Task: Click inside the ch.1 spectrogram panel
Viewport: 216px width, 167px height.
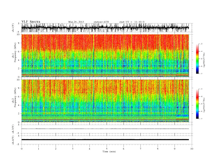Action: point(105,56)
